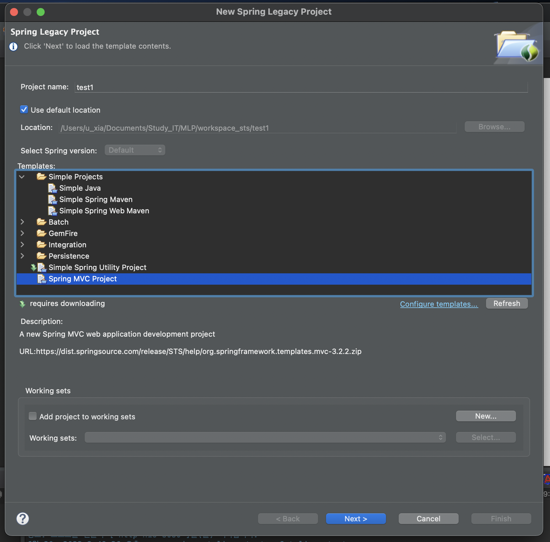Expand the Batch template folder
550x542 pixels.
22,222
